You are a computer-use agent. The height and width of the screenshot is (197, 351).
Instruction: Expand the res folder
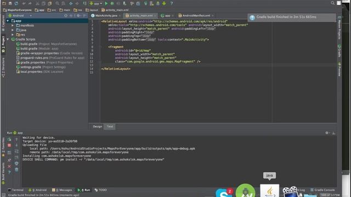(x=13, y=34)
